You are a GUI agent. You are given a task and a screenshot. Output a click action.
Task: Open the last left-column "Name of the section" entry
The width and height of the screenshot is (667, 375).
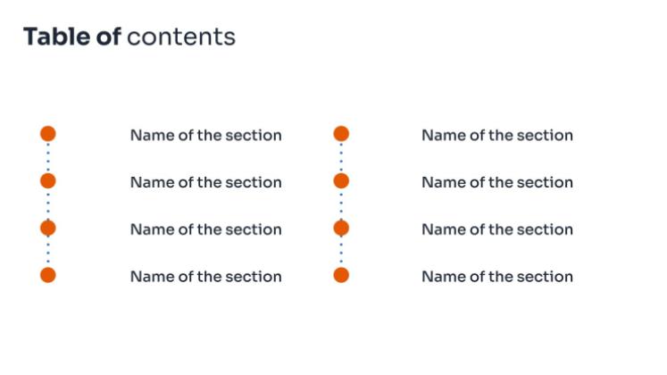(206, 277)
